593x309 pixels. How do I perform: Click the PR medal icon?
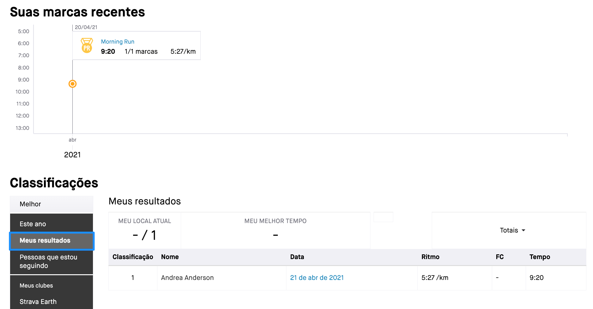coord(87,45)
